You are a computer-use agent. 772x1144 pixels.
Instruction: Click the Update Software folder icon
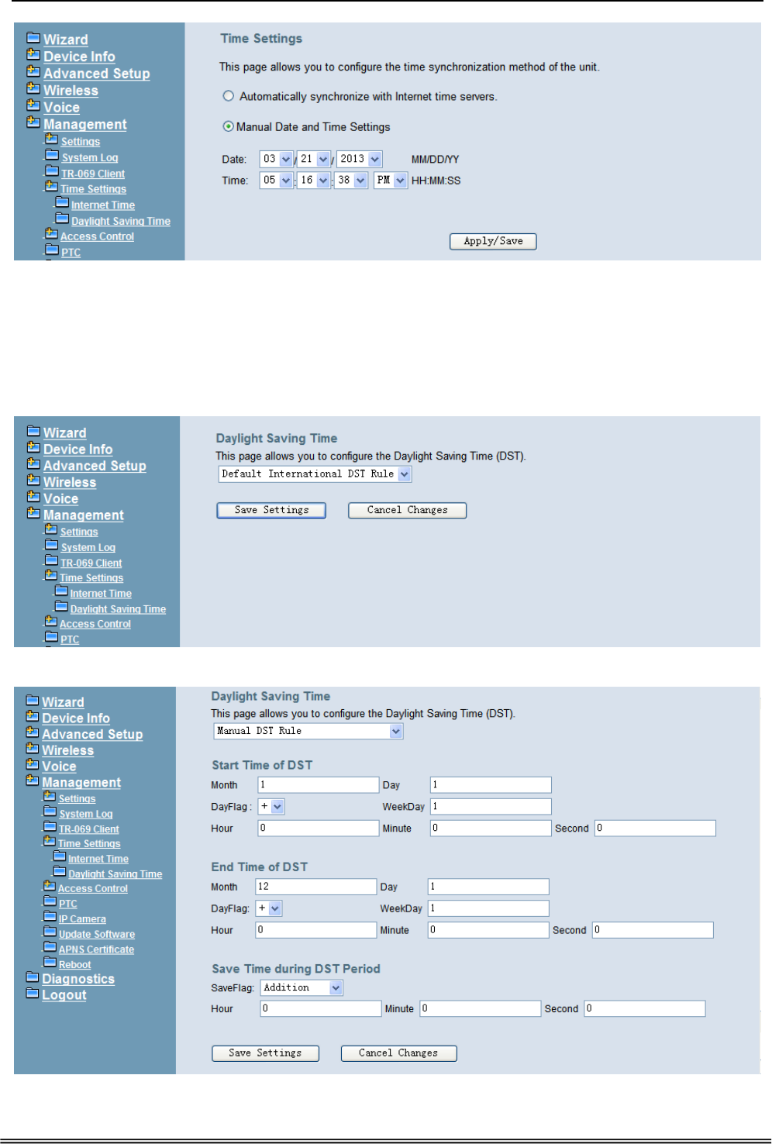50,932
